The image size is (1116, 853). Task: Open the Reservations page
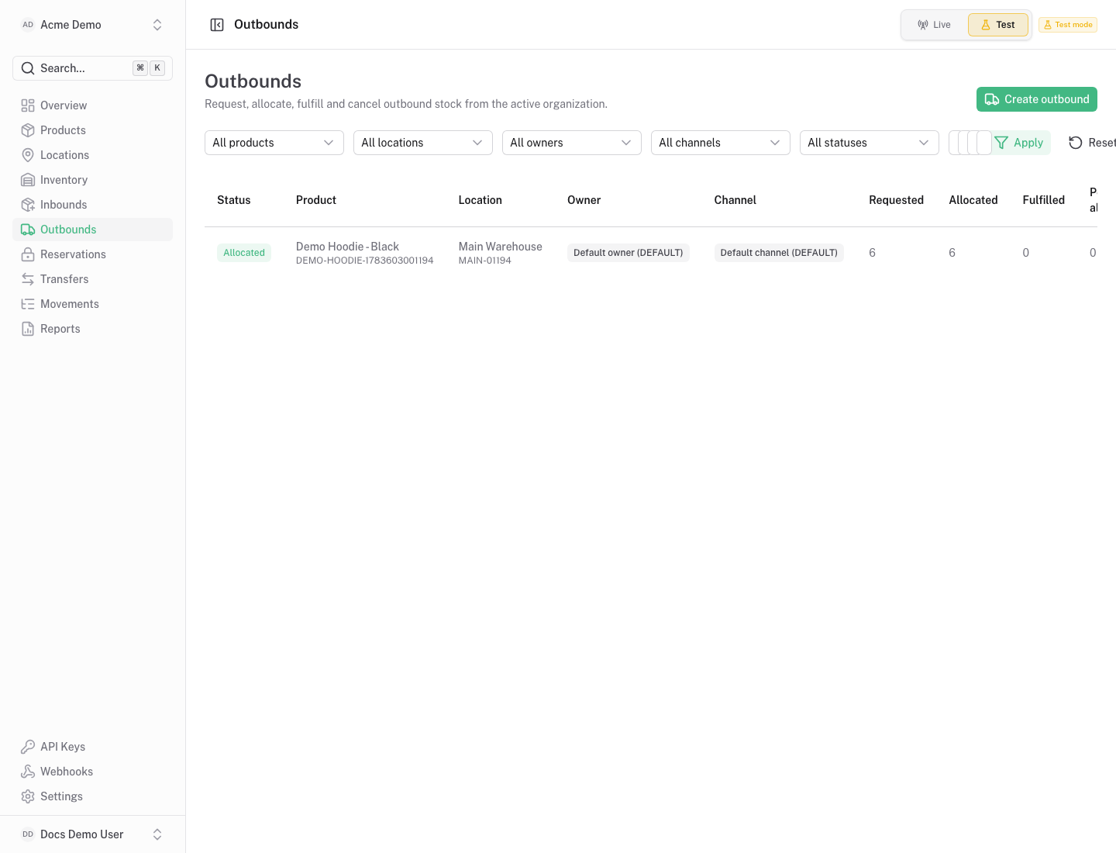click(x=92, y=254)
